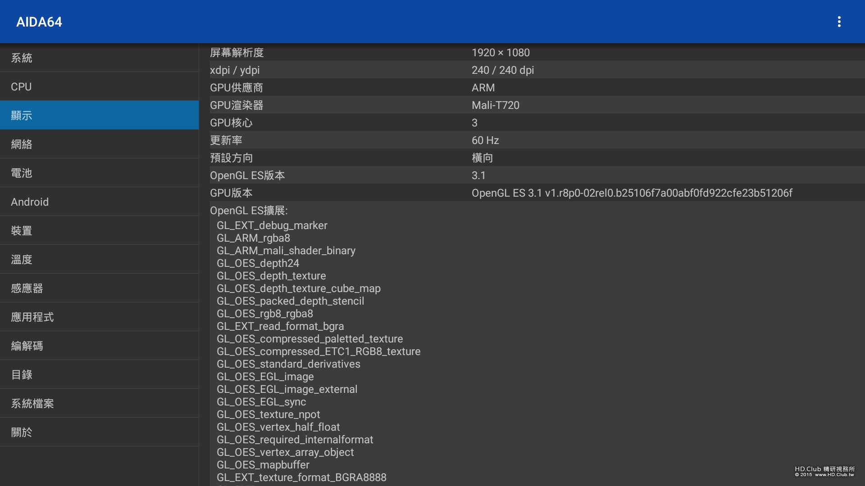Screen dimensions: 865x486
Task: Open the 系統 section
Action: click(x=99, y=58)
